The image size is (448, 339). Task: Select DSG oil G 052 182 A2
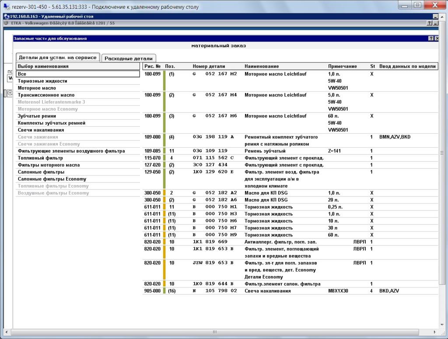tap(290, 193)
